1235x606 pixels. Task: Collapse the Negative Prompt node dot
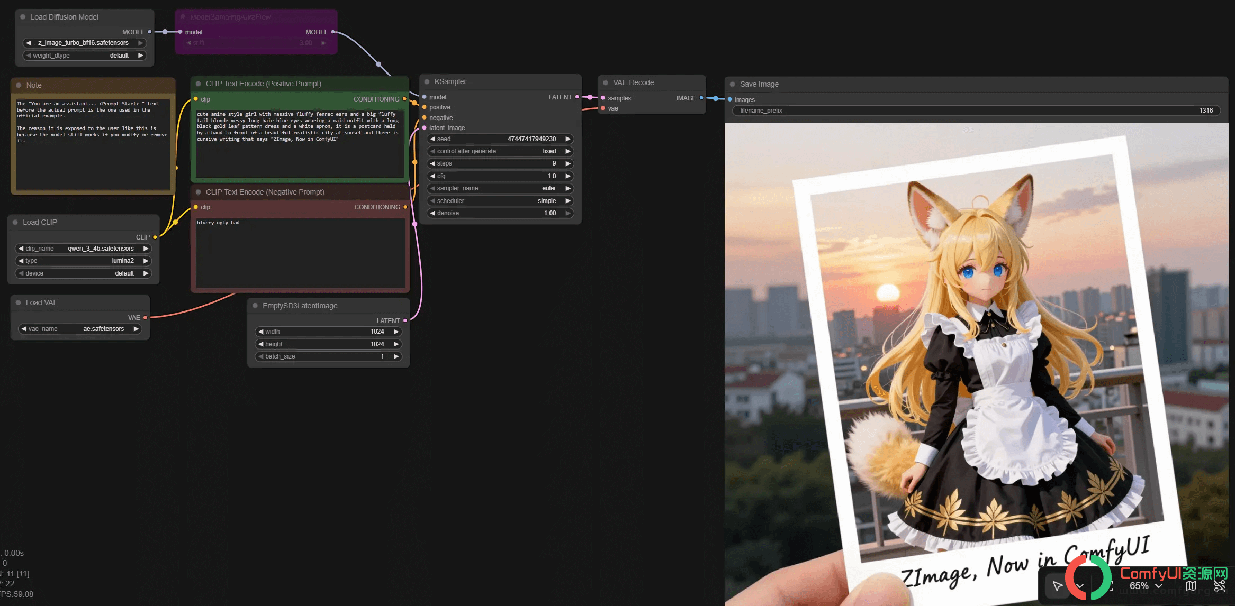pyautogui.click(x=199, y=192)
